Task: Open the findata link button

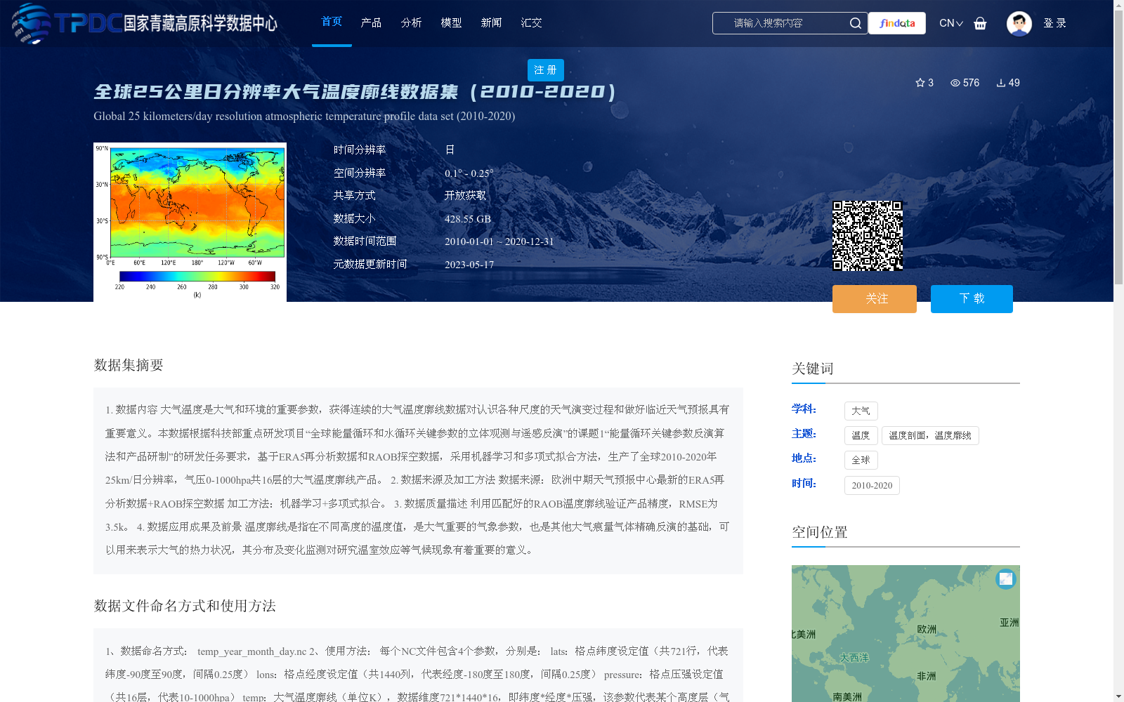Action: (x=897, y=23)
